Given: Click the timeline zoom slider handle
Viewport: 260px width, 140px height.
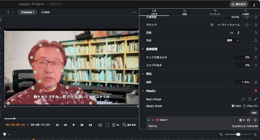Looking at the screenshot, I should (x=238, y=134).
